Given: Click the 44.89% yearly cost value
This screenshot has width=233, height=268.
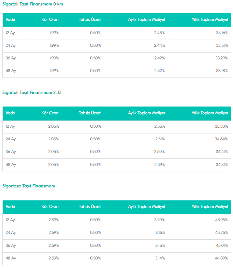Looking at the screenshot, I should pos(221,258).
